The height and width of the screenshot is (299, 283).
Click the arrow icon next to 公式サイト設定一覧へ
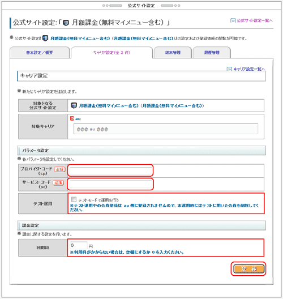[233, 20]
